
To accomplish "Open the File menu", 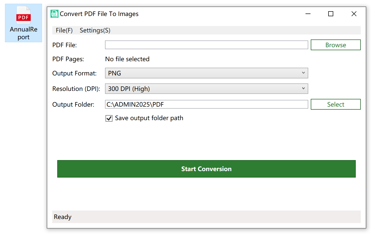I will 64,30.
